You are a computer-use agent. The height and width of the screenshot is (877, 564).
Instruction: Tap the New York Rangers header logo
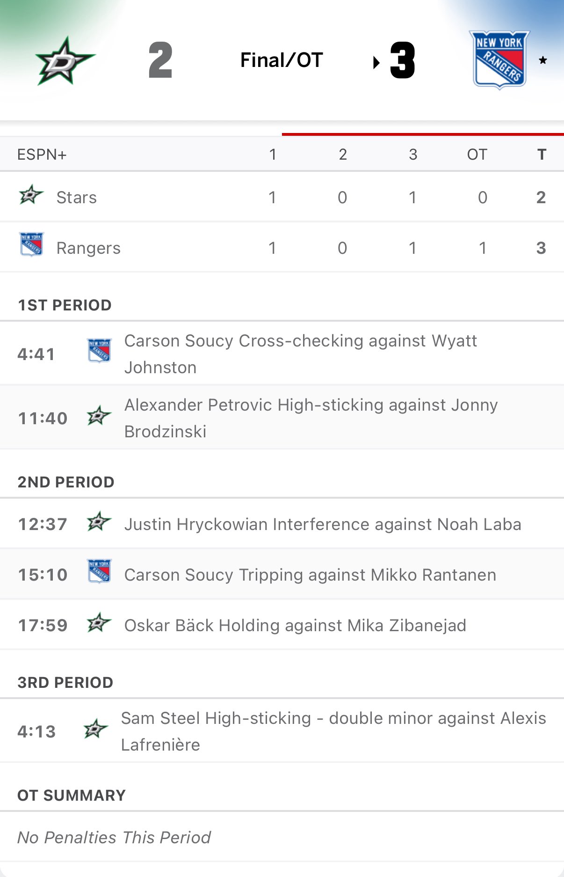(x=499, y=60)
